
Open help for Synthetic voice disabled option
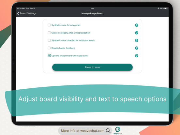137,40
